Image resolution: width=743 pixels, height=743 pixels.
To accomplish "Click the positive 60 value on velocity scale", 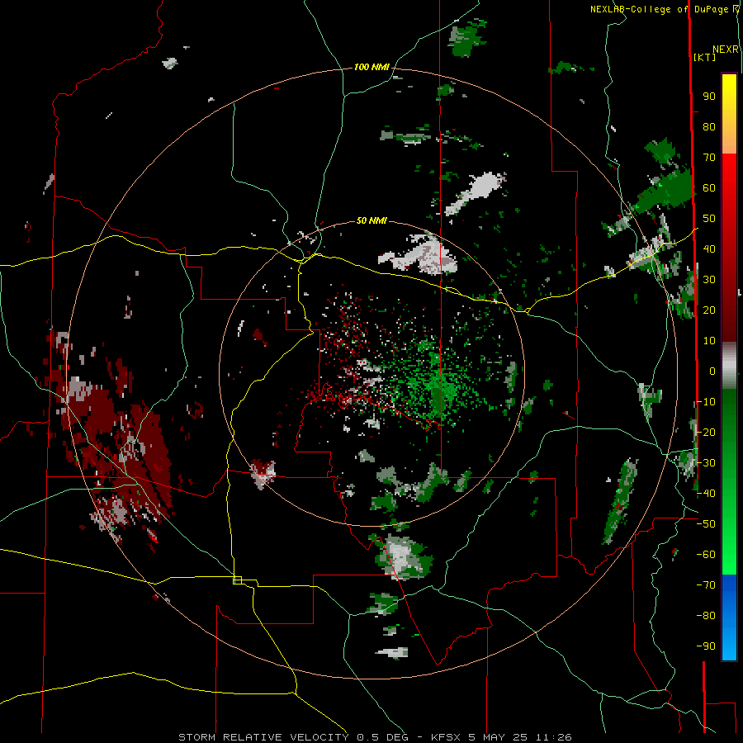I will (x=709, y=188).
